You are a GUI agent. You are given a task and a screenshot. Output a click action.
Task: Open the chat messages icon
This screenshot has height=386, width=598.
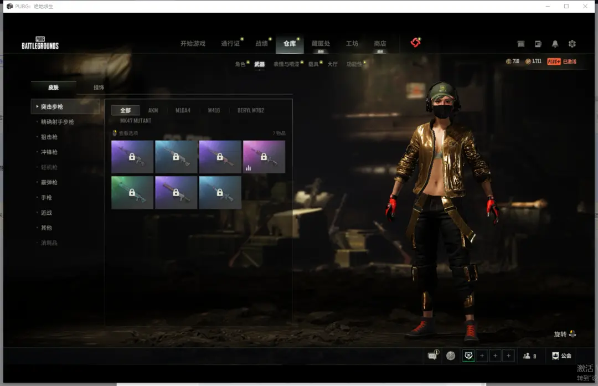[432, 356]
